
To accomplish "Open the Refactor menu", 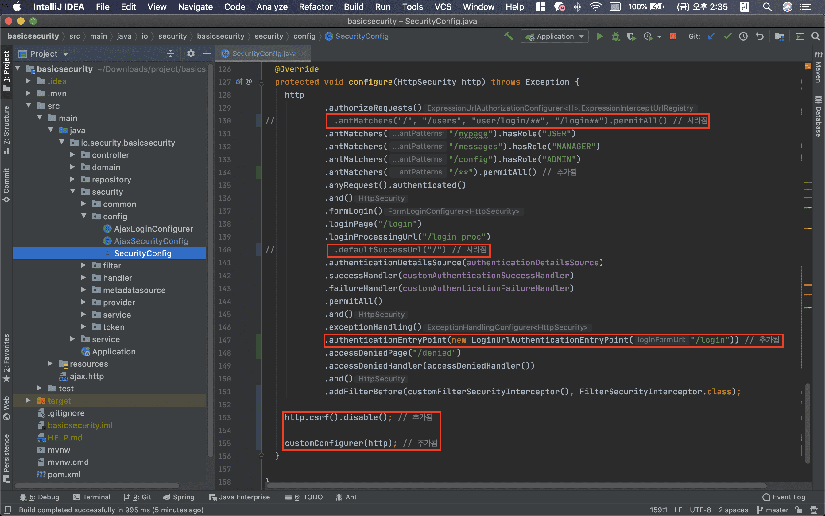I will point(315,7).
